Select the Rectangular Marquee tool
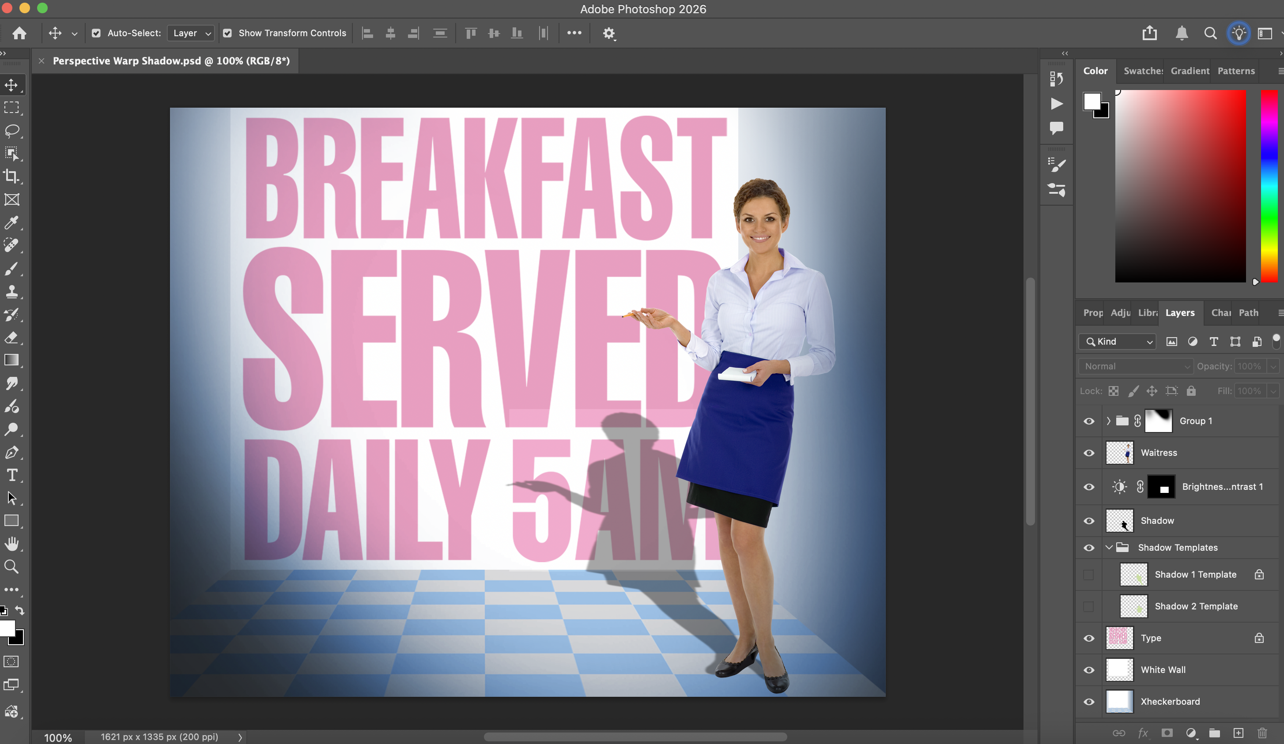The height and width of the screenshot is (744, 1284). [x=12, y=108]
